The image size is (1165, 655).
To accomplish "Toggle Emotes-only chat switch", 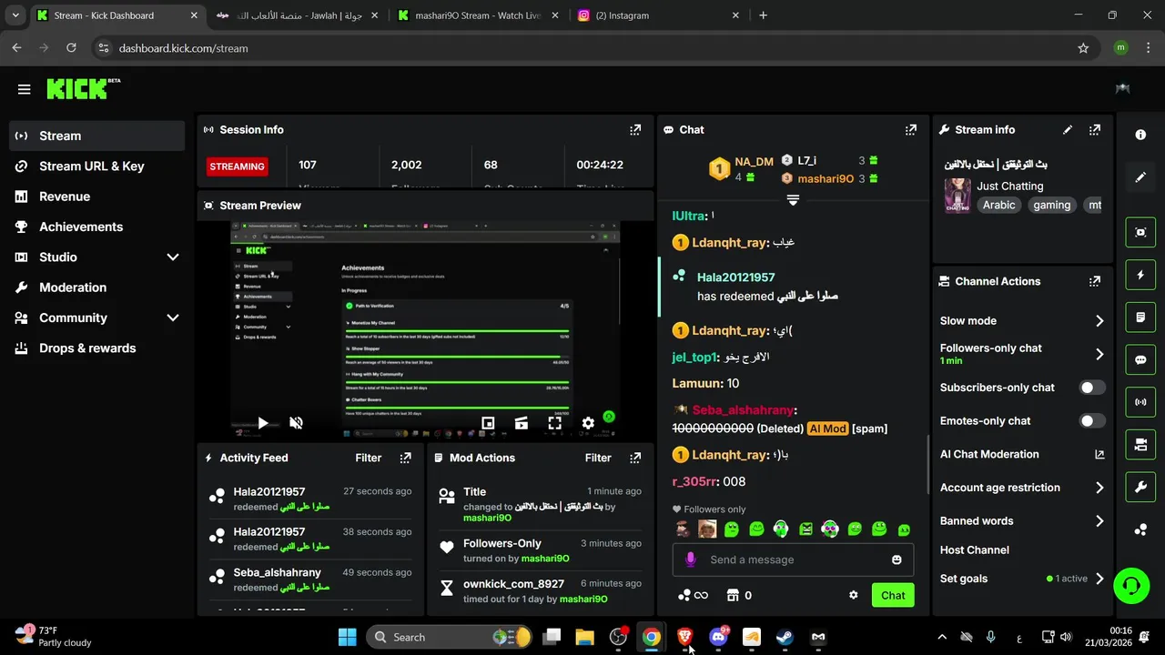I will point(1092,421).
